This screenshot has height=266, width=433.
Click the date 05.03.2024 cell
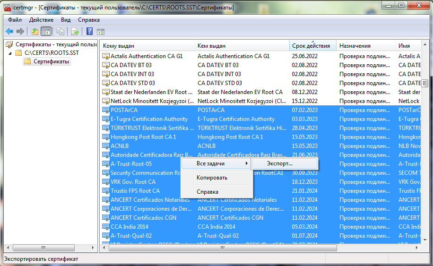tap(304, 227)
